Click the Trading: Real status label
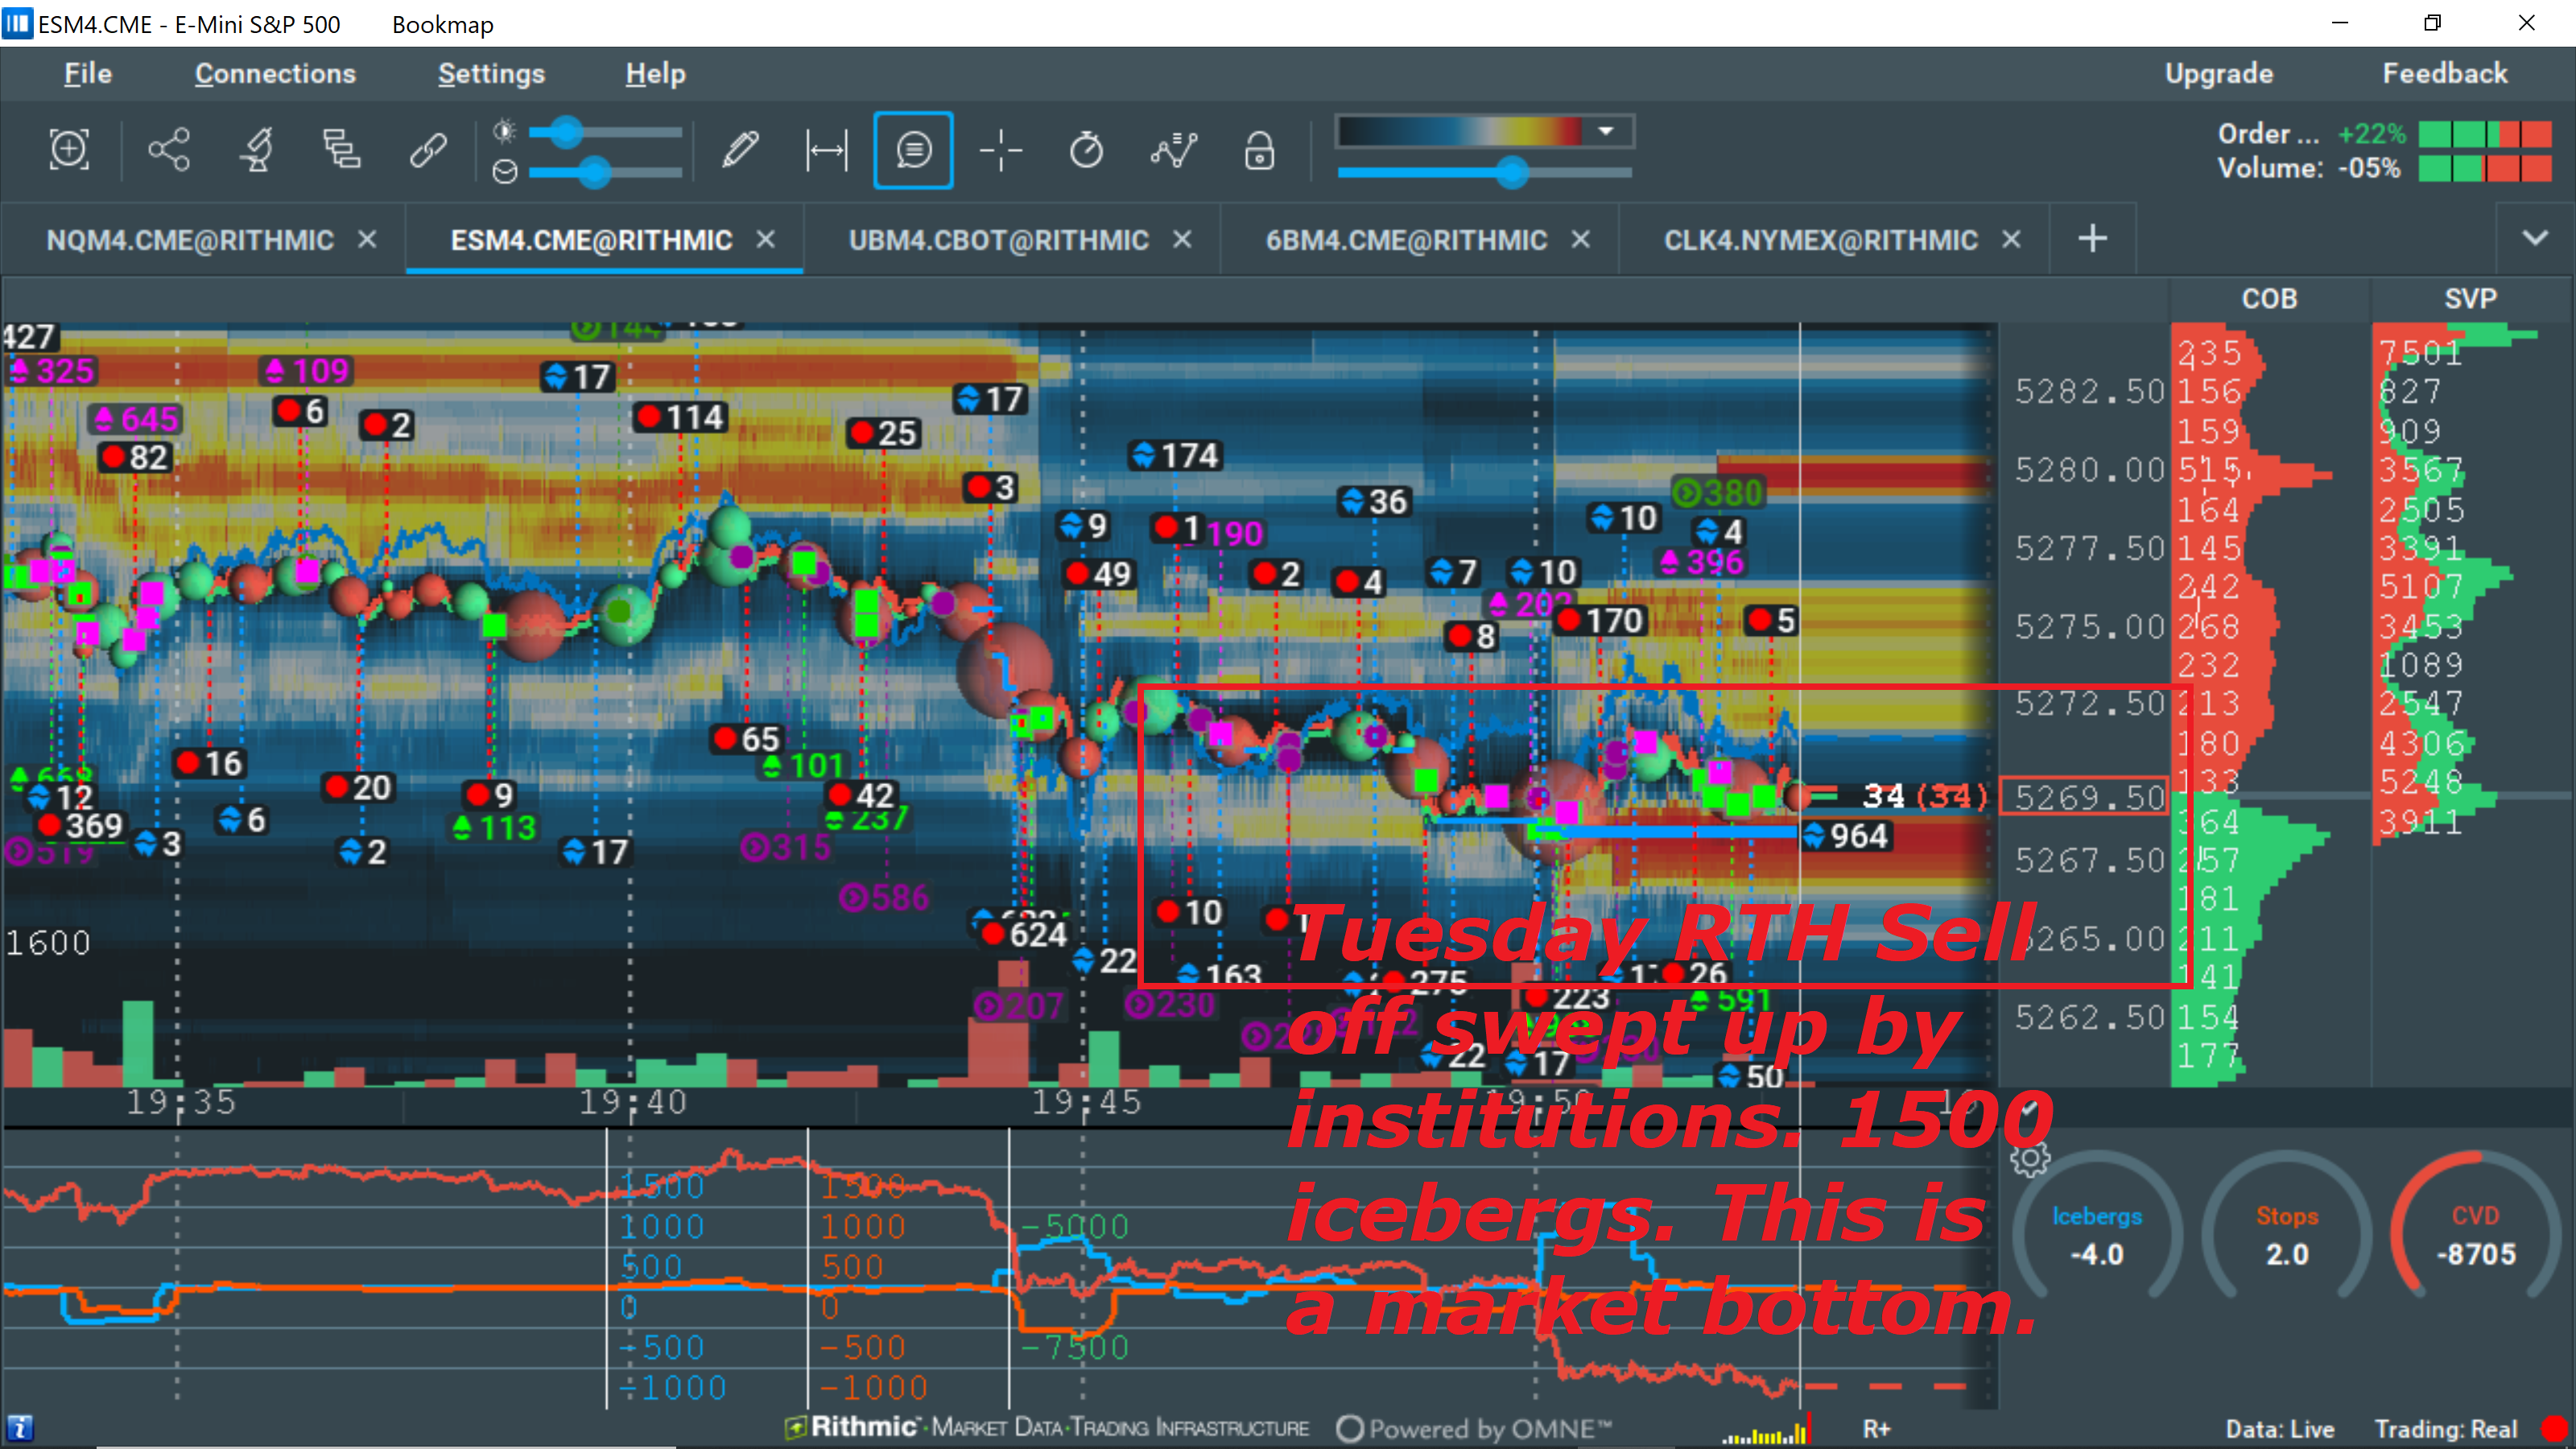This screenshot has height=1449, width=2576. point(2446,1429)
